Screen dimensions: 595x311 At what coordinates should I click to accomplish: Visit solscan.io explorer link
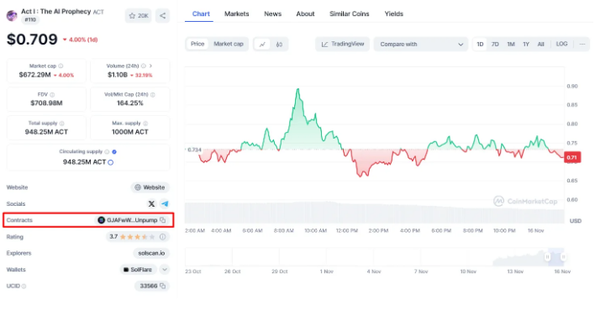pyautogui.click(x=151, y=253)
